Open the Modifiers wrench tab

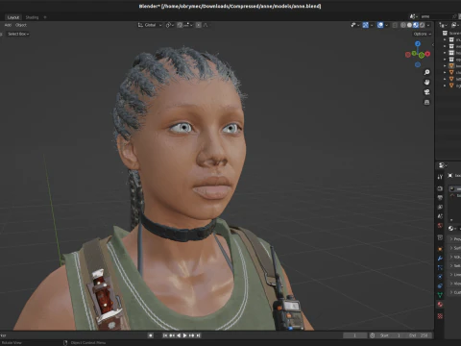pos(440,259)
